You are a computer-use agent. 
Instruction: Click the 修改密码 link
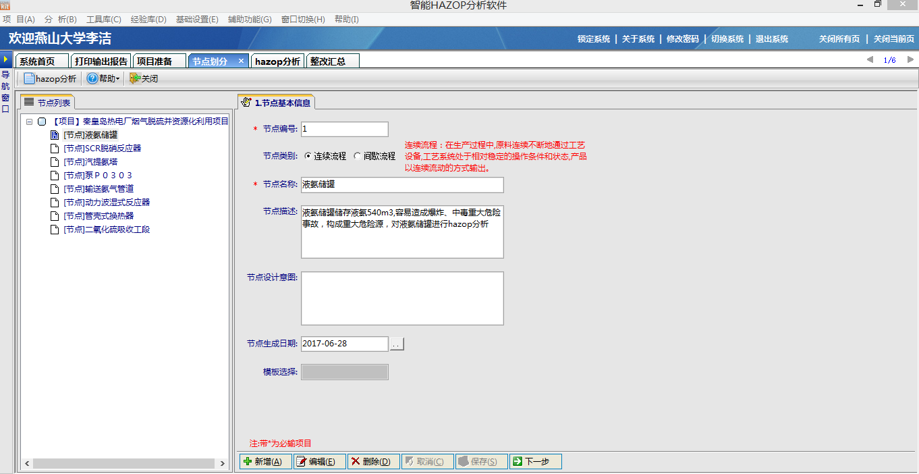click(x=683, y=39)
